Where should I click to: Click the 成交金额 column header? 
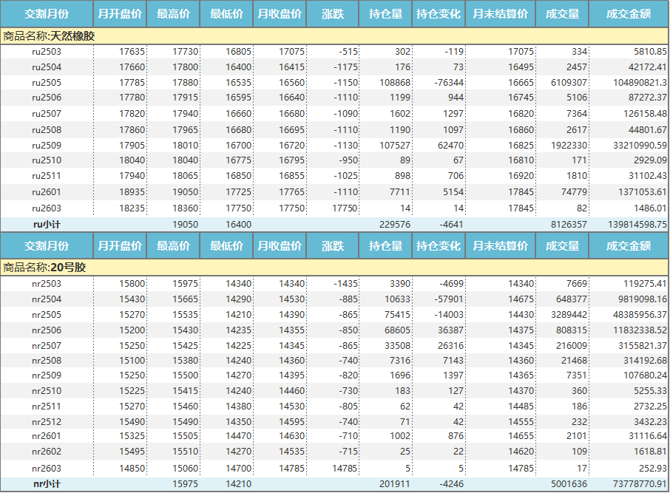(x=627, y=14)
